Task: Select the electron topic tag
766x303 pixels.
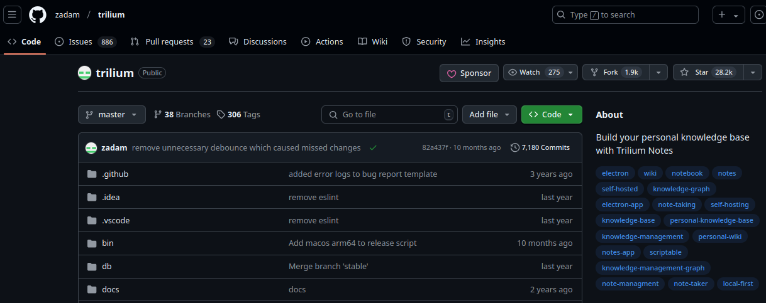Action: tap(615, 173)
